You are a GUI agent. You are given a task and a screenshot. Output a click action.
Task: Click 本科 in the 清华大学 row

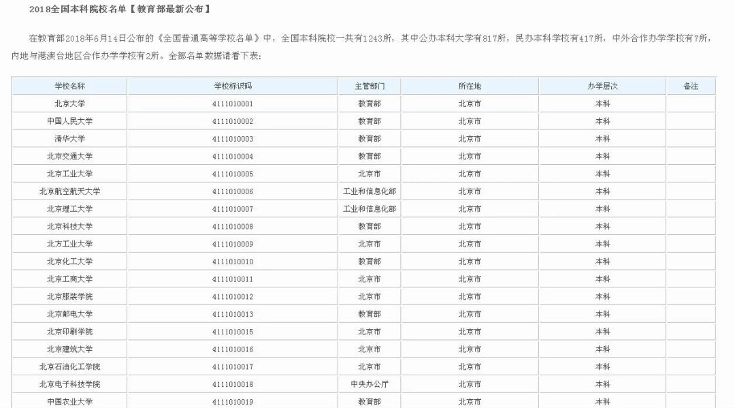602,139
